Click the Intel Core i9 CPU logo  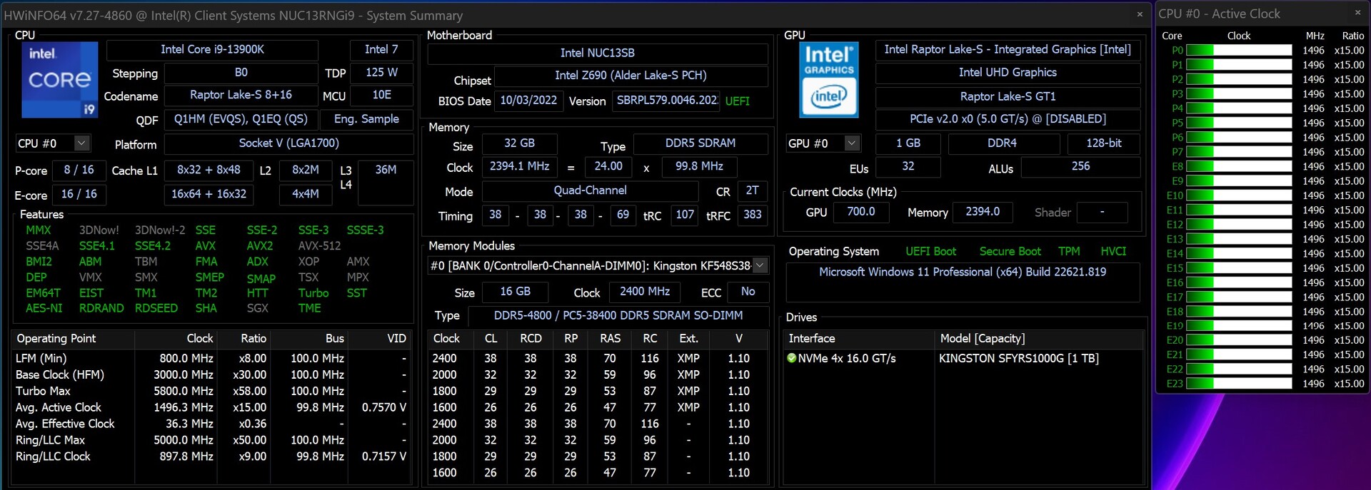[x=60, y=79]
